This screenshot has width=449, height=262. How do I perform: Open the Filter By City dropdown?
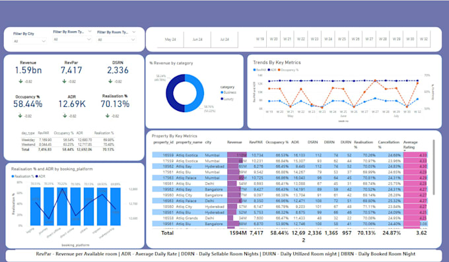30,41
